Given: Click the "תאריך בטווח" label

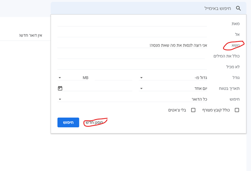Looking at the screenshot, I should (229, 88).
